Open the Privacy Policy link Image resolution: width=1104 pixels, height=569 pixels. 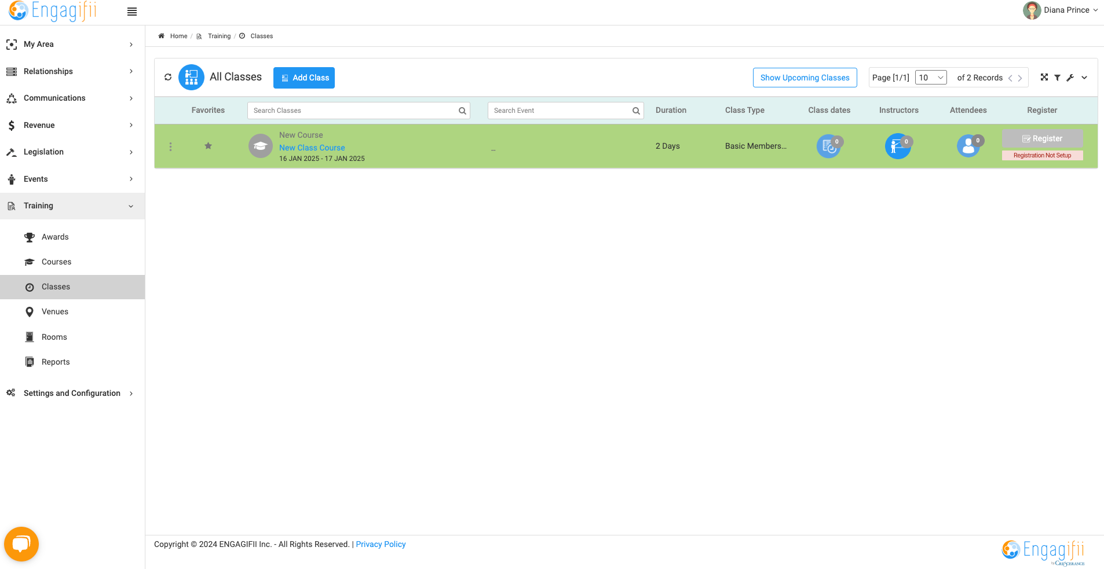tap(381, 544)
